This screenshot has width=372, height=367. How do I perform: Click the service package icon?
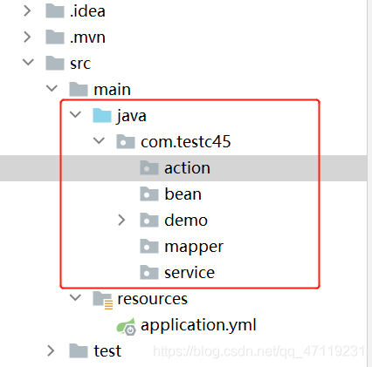149,273
